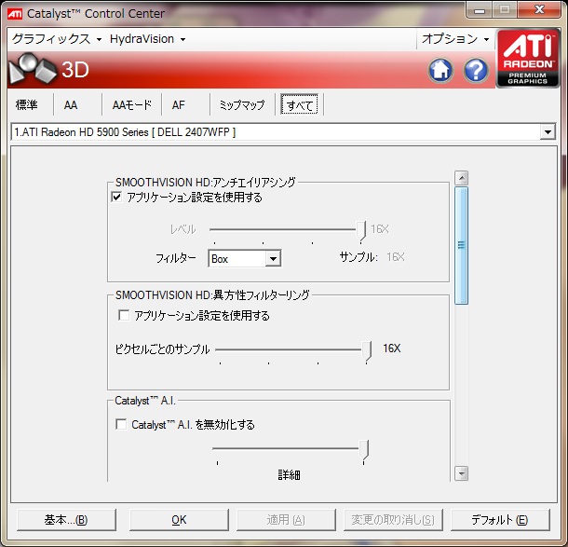The image size is (568, 547).
Task: Click the SMOOTHVISION HD:アンチエイリアシング group label
Action: pyautogui.click(x=206, y=182)
